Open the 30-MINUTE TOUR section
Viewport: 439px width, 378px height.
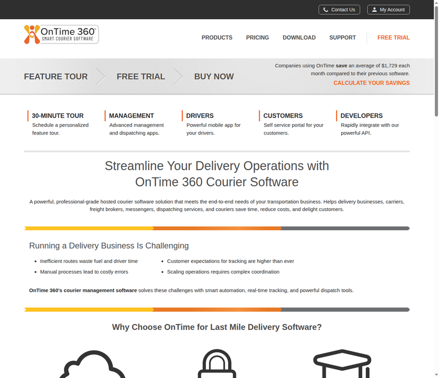[x=58, y=116]
